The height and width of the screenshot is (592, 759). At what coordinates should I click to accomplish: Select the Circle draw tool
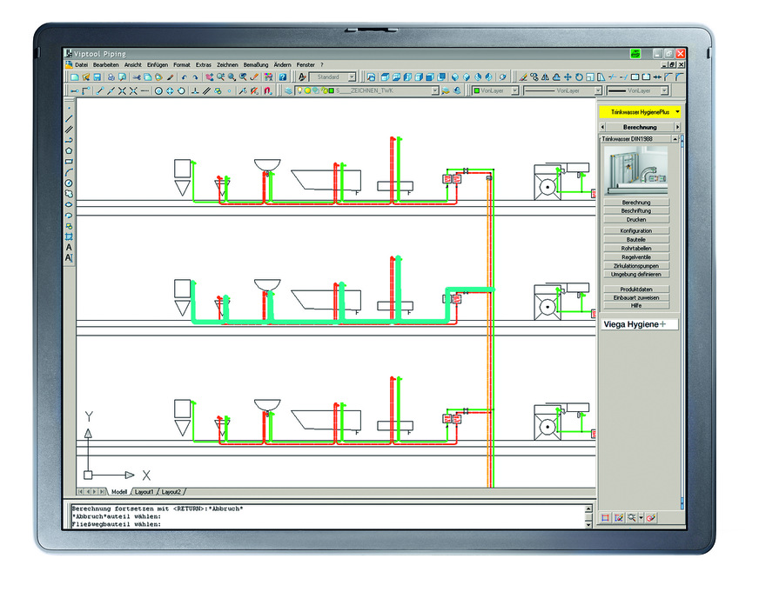pos(69,183)
